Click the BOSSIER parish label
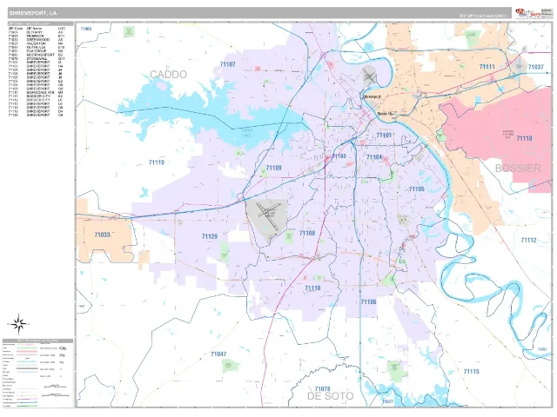The height and width of the screenshot is (417, 557). pos(518,168)
